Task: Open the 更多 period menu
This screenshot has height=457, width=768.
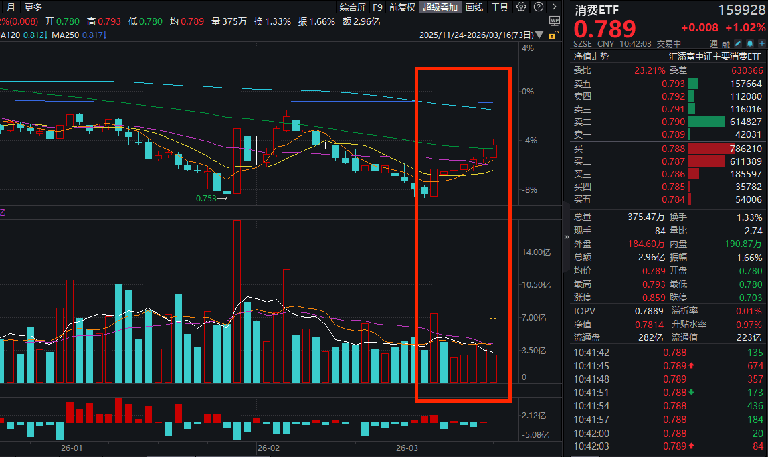Action: [x=33, y=7]
